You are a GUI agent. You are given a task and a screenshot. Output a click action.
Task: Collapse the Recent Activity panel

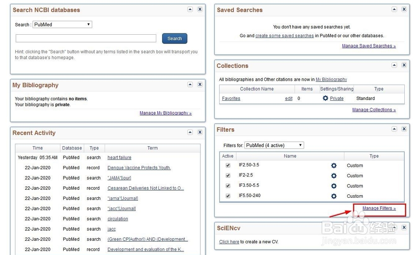(190, 133)
